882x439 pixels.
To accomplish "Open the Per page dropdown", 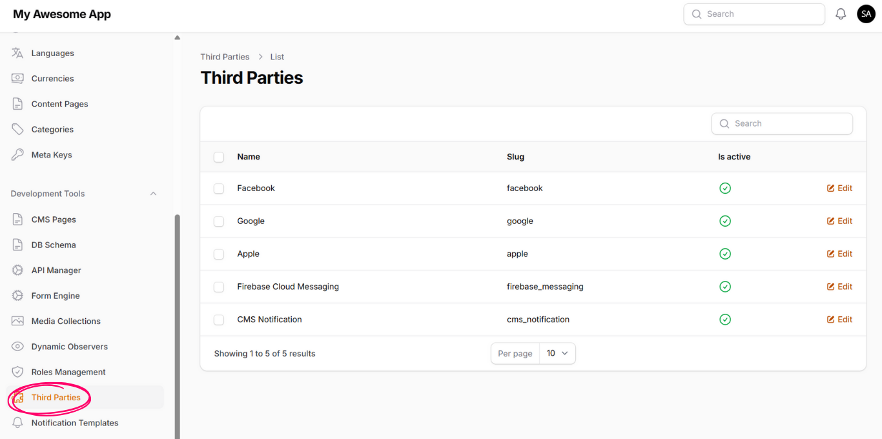I will [557, 353].
